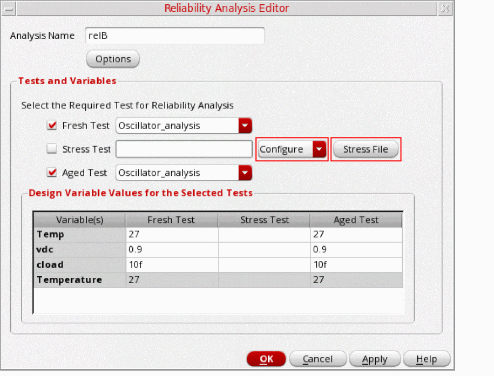Apply the reliability analysis settings
Image resolution: width=494 pixels, height=376 pixels.
pos(375,359)
